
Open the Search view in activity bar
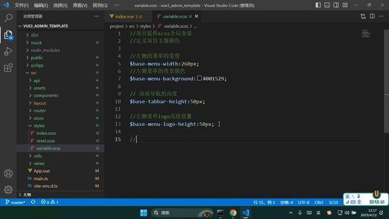tap(9, 18)
